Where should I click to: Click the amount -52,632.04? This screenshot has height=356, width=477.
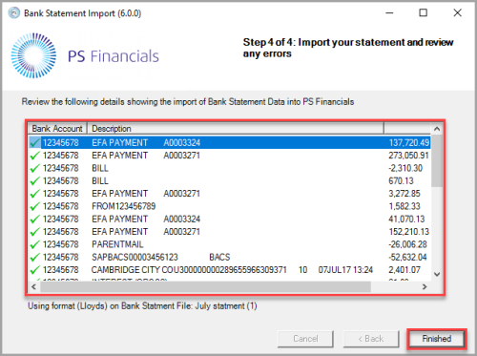(x=407, y=258)
